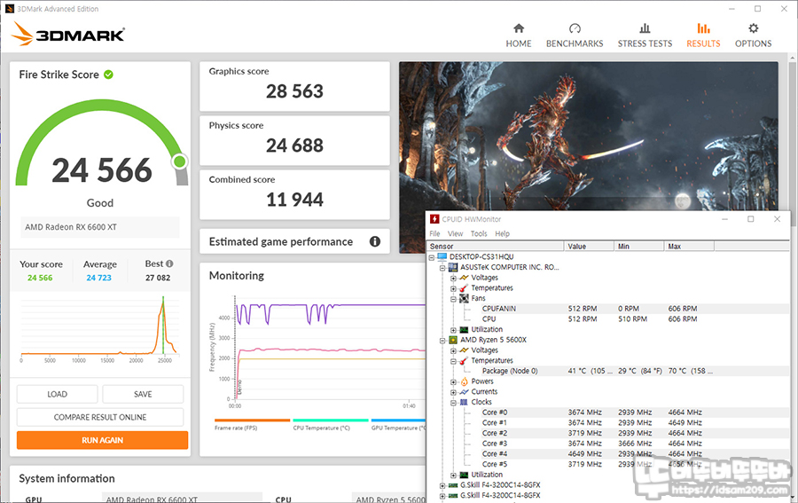The image size is (798, 503).
Task: Click HWMonitor lightning app icon
Action: (x=434, y=219)
